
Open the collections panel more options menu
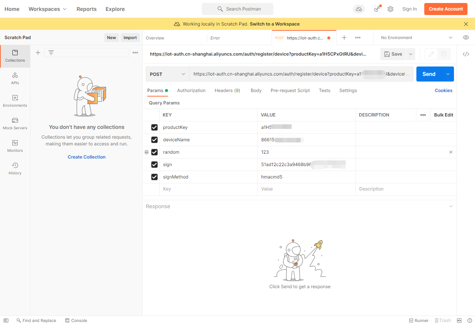click(135, 53)
